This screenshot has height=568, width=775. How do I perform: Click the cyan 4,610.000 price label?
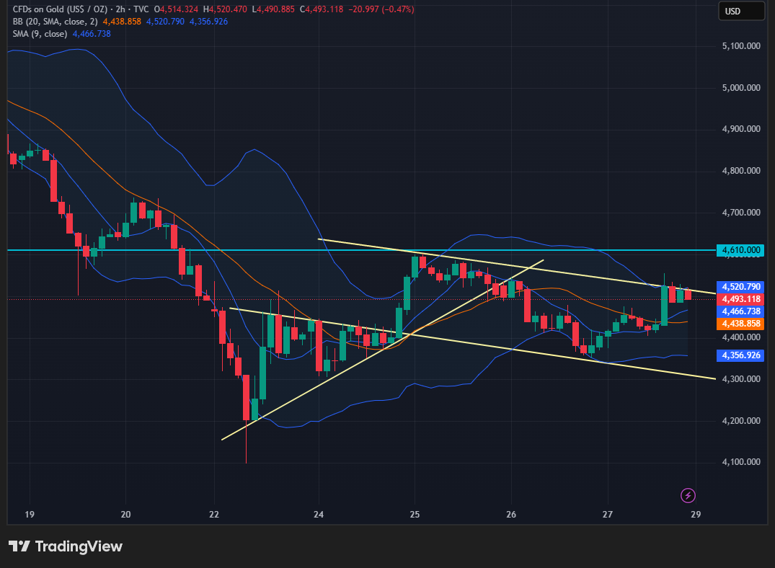point(741,250)
